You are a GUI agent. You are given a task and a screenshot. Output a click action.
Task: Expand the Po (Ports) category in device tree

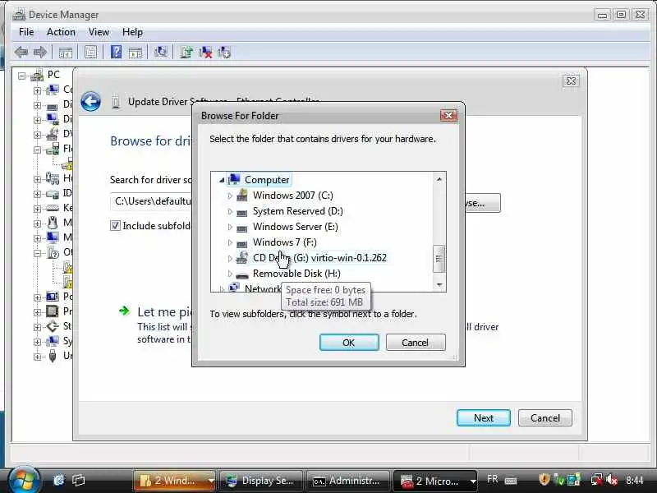(37, 297)
